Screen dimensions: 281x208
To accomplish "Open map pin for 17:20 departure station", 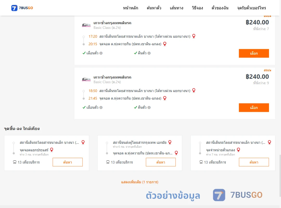I will (x=194, y=36).
